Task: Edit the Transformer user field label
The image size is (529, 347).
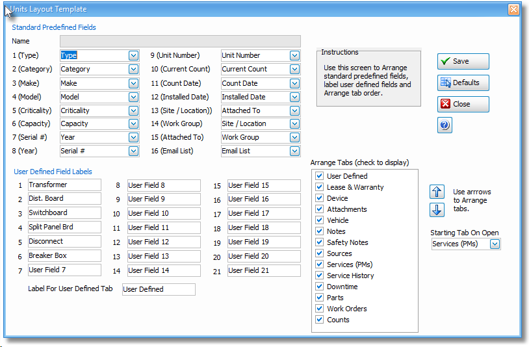Action: pos(64,185)
